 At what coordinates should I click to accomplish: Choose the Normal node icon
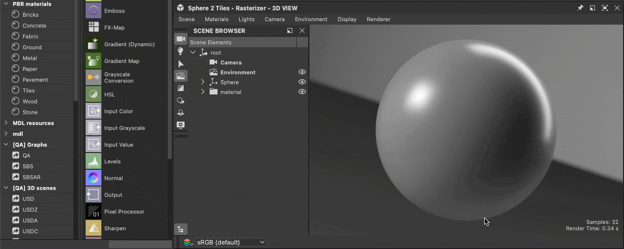tap(94, 178)
